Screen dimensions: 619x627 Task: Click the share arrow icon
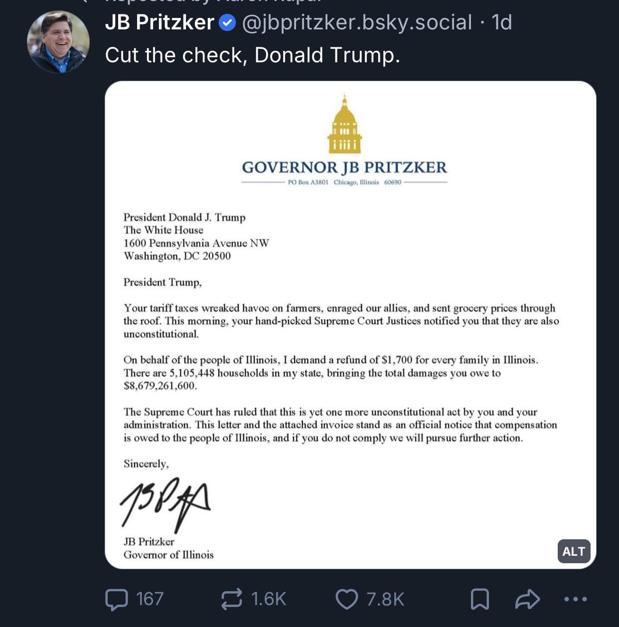coord(527,599)
